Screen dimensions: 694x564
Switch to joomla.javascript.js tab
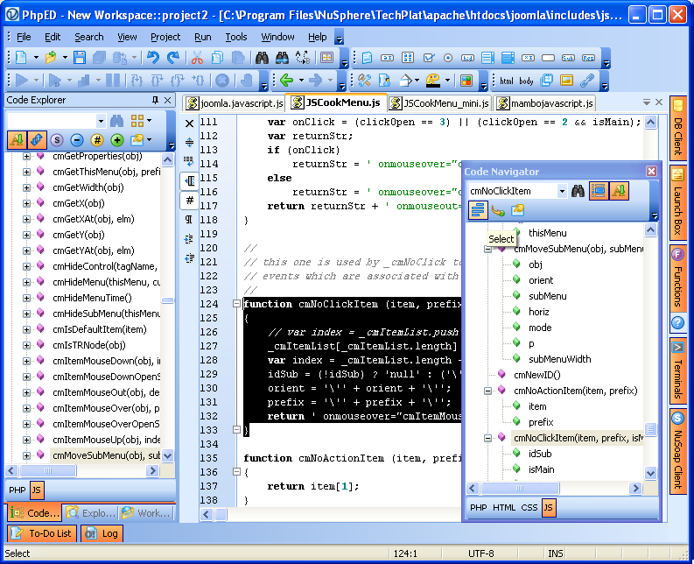[x=235, y=103]
